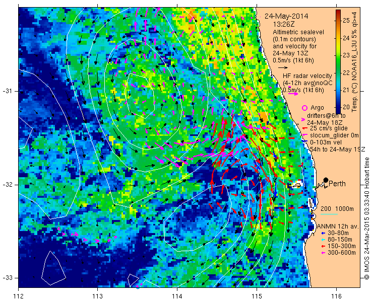Click the red 150-300m ANMN arrow
373x302 pixels.
tap(323, 246)
